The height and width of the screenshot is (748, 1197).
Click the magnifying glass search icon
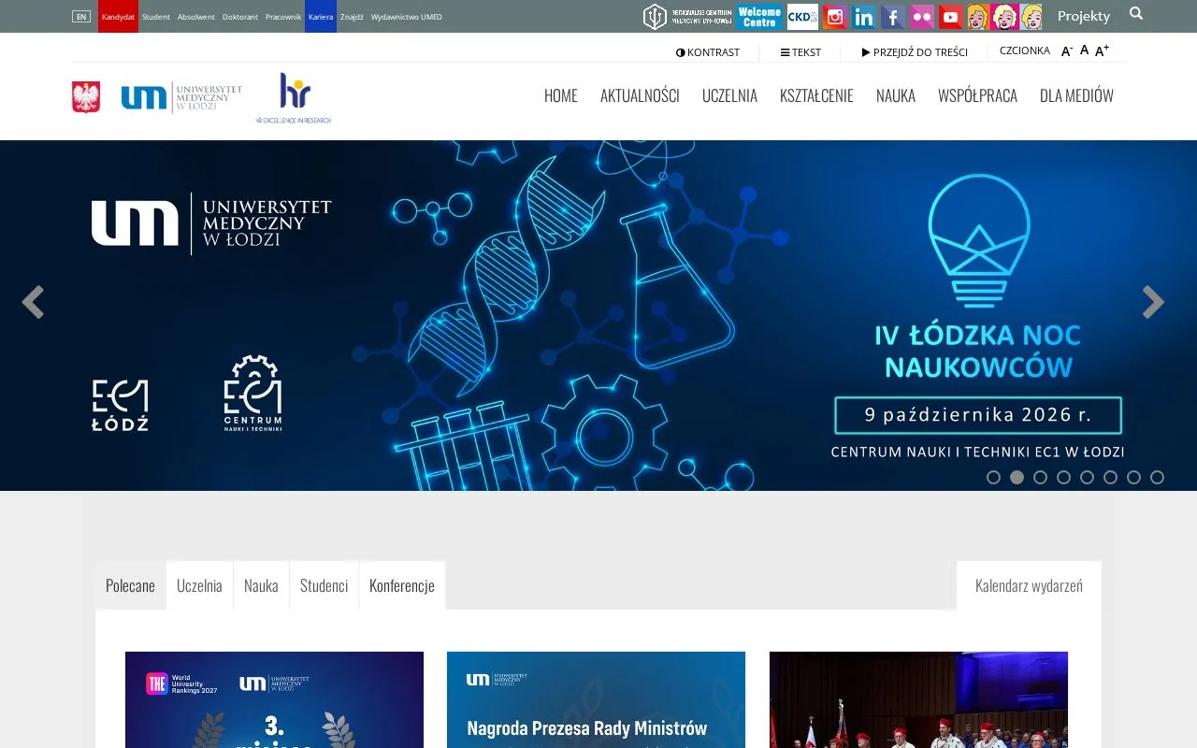pos(1136,13)
